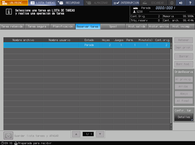The image size is (195, 145).
Task: Open the RECUPERAR screen
Action: click(70, 3)
